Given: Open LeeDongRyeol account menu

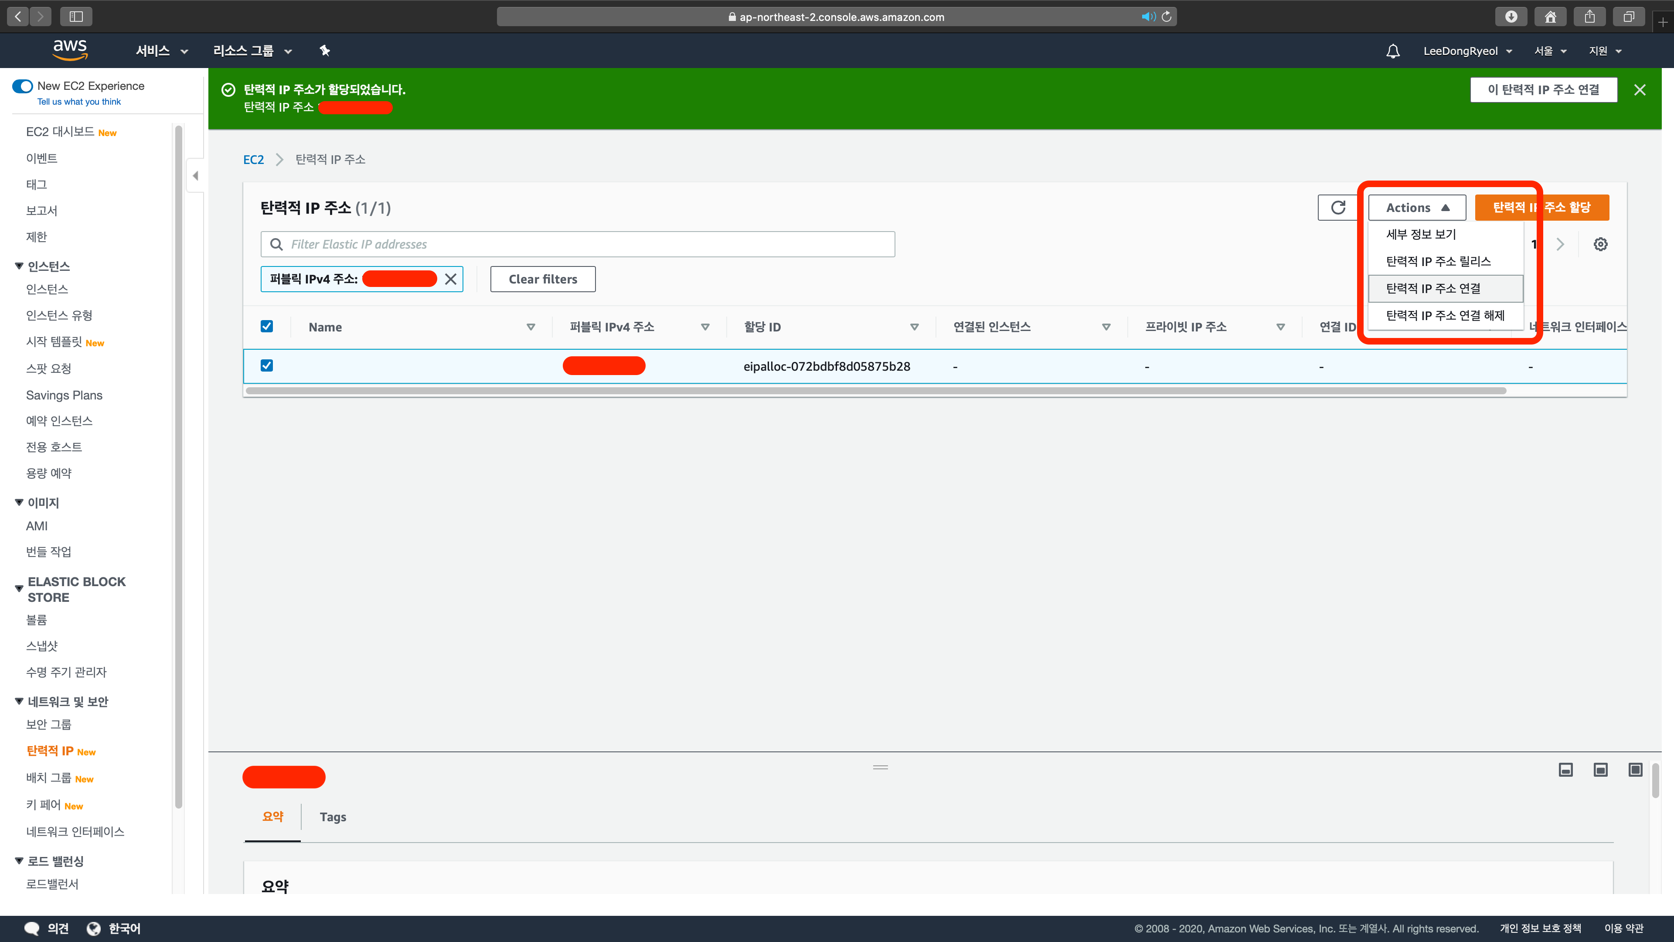Looking at the screenshot, I should tap(1467, 51).
